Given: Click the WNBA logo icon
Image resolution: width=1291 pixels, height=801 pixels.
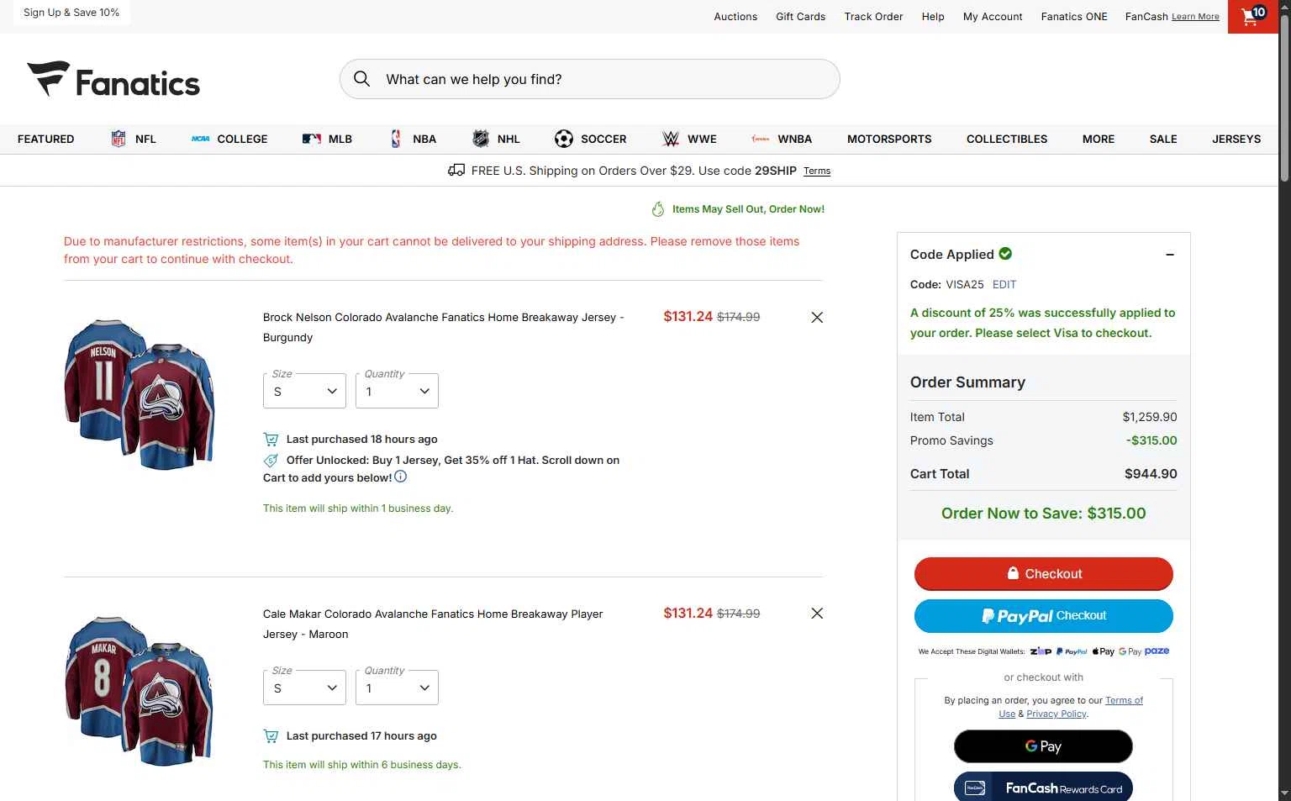Looking at the screenshot, I should coord(761,139).
